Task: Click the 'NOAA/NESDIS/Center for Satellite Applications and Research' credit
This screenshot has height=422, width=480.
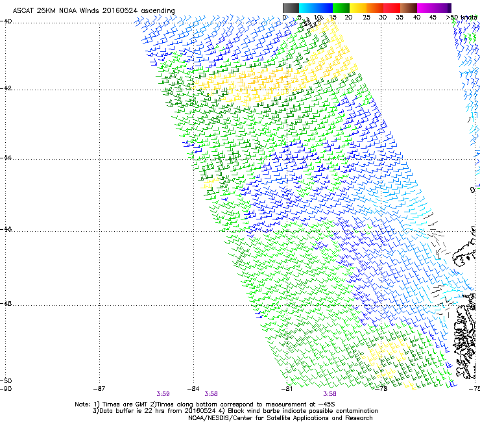Action: [x=280, y=418]
